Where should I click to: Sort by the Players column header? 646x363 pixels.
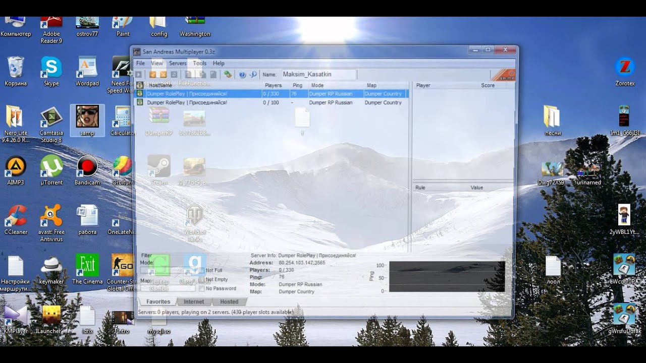(276, 85)
